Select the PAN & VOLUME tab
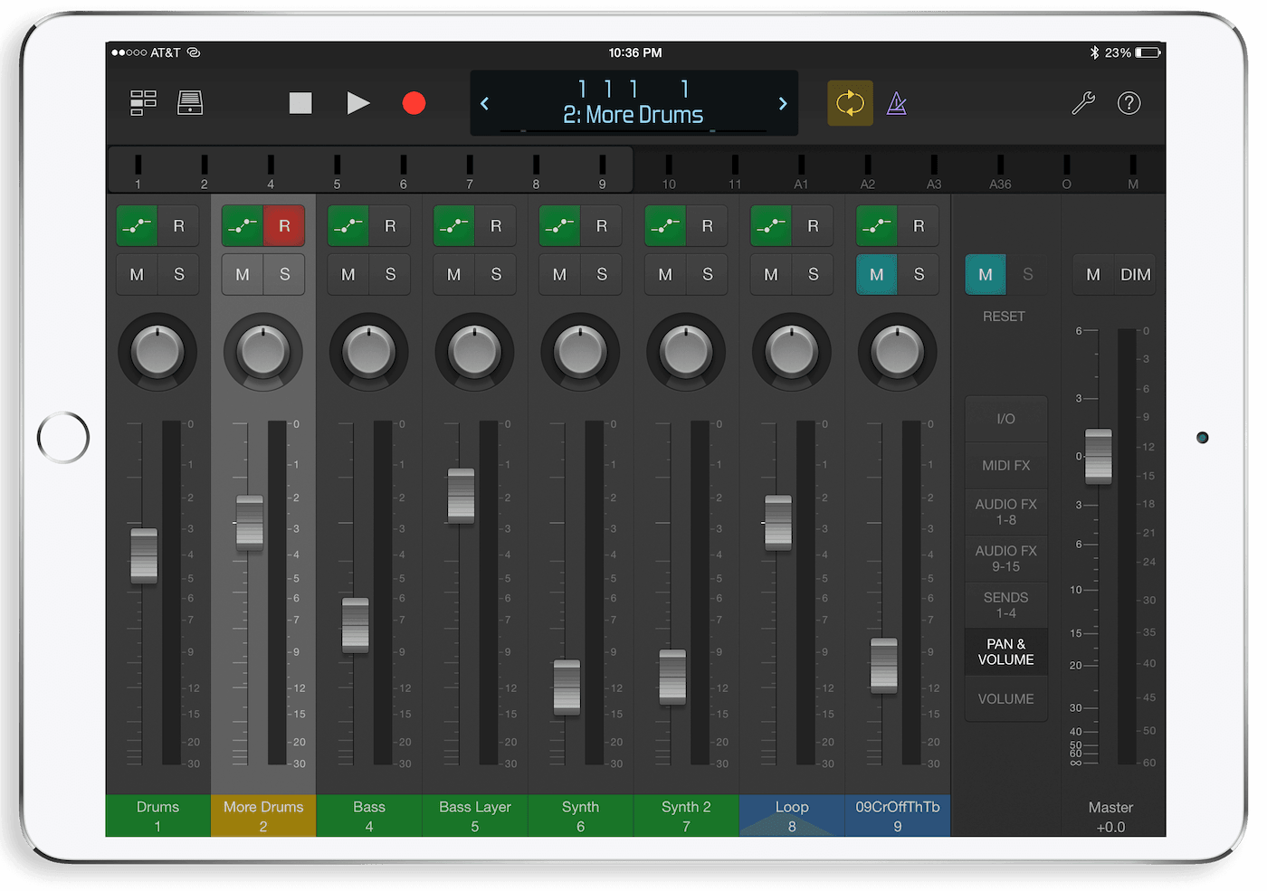The height and width of the screenshot is (891, 1267). click(x=1005, y=651)
